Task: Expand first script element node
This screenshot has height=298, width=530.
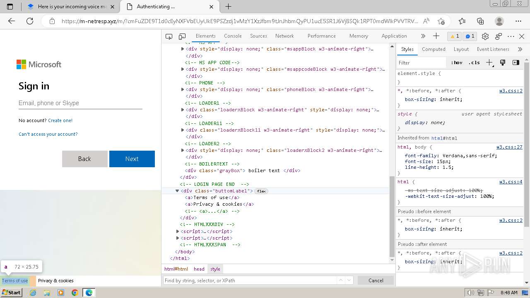Action: pyautogui.click(x=178, y=231)
